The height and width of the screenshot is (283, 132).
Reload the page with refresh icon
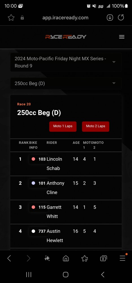(121, 18)
